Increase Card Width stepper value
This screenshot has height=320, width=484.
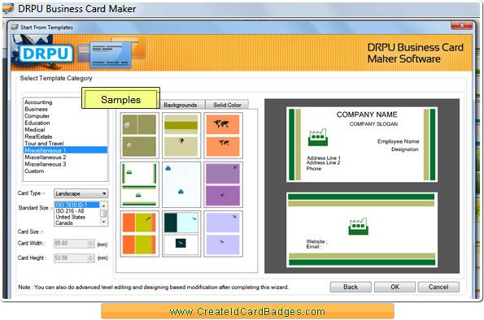coord(91,241)
